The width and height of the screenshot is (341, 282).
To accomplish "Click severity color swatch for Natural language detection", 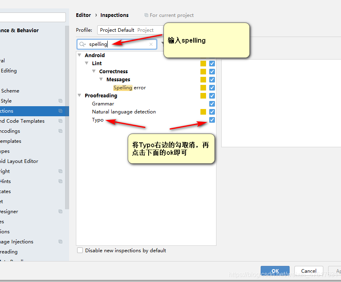I will coord(203,112).
